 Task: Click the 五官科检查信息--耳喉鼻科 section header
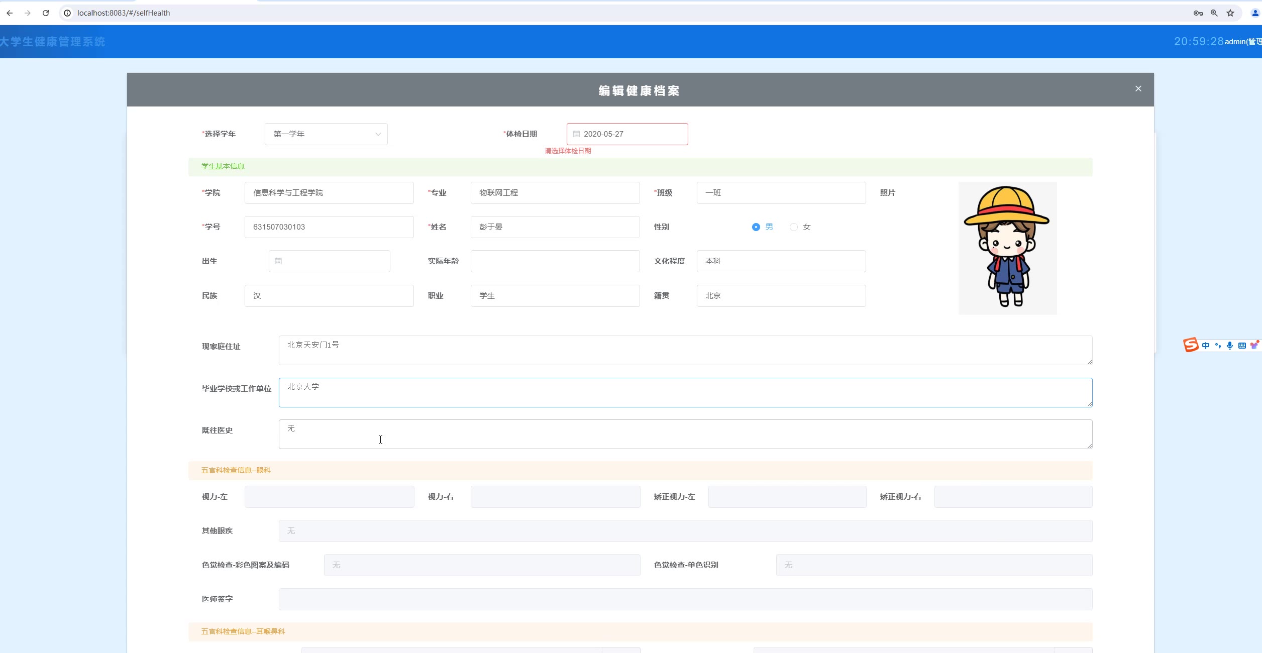(x=641, y=632)
